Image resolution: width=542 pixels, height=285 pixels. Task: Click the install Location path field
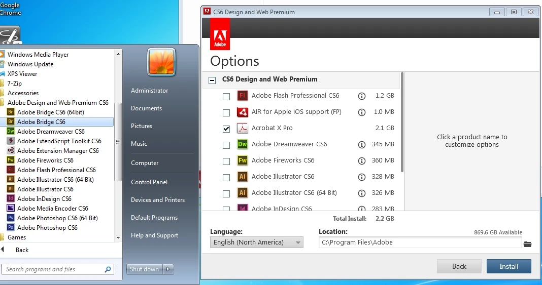point(420,242)
